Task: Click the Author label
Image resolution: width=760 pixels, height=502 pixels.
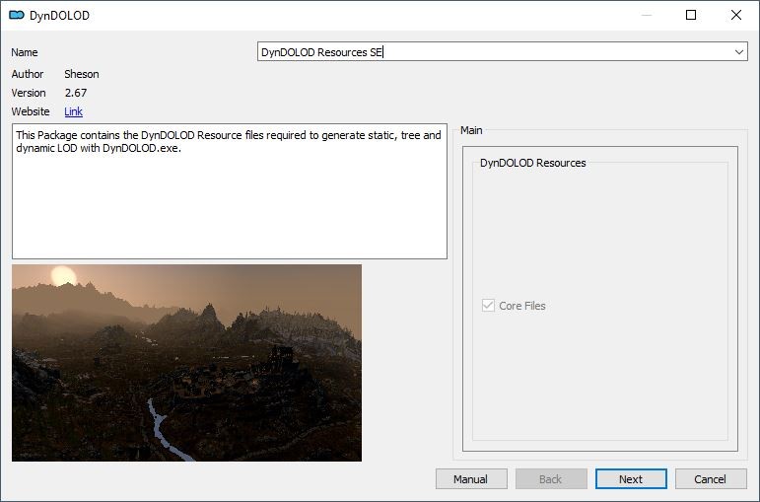Action: [x=28, y=74]
